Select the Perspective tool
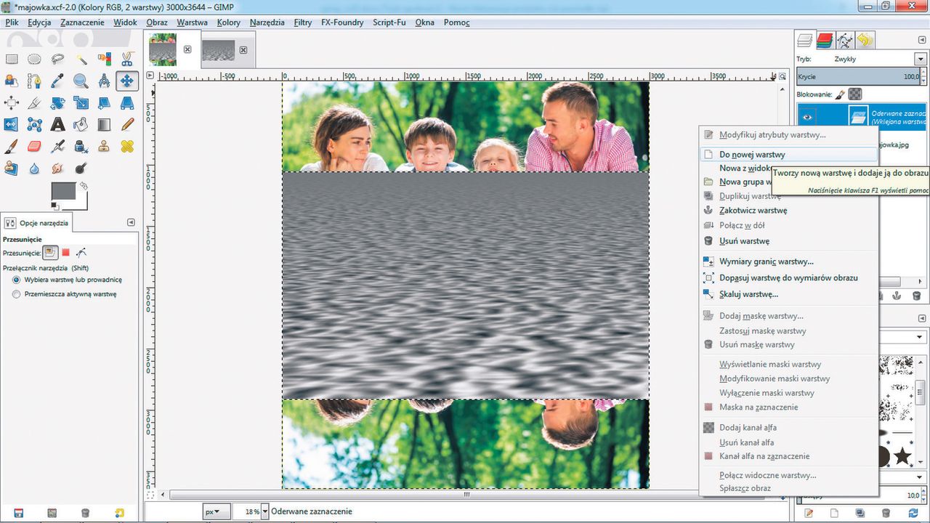The image size is (930, 523). click(127, 103)
